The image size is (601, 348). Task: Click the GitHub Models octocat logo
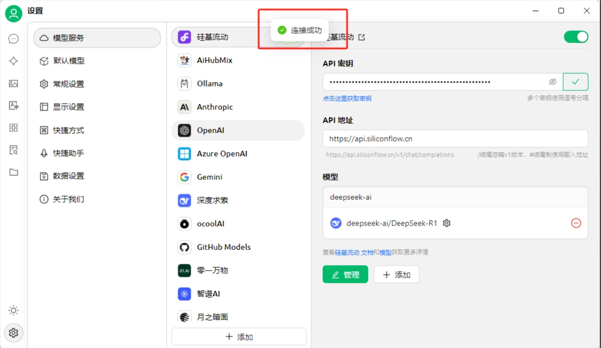pyautogui.click(x=185, y=247)
